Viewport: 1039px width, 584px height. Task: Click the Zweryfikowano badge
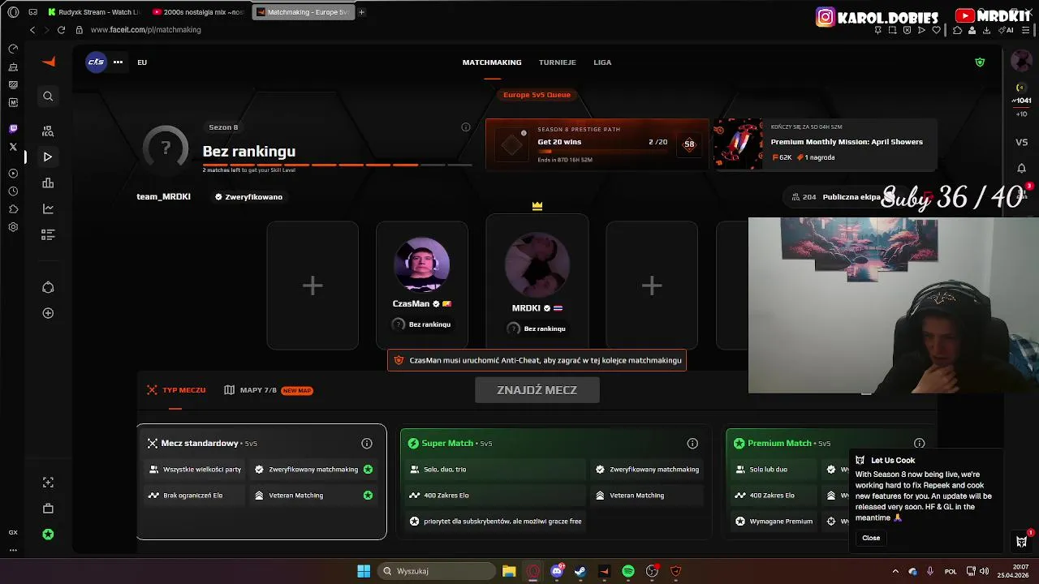click(248, 197)
